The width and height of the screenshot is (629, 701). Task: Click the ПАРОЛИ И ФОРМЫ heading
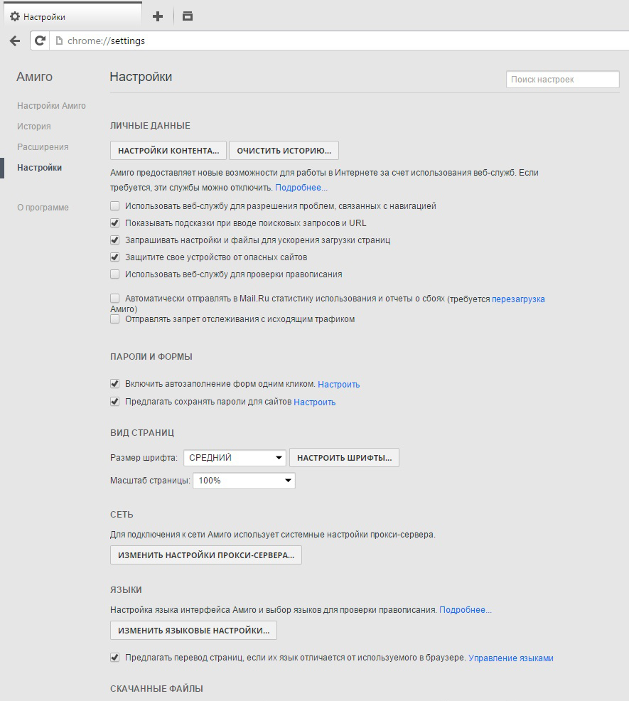151,357
